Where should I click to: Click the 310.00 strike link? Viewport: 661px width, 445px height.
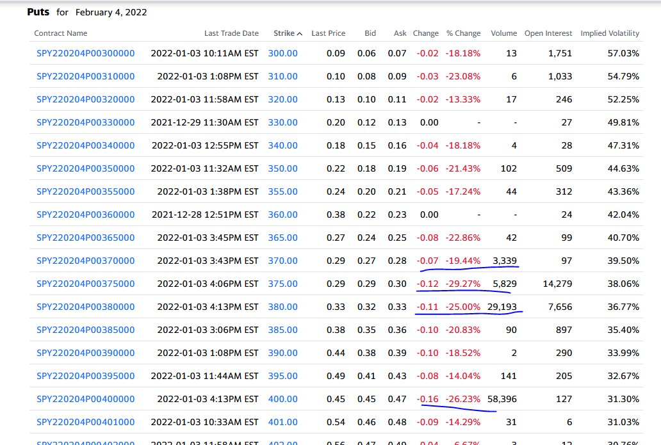pyautogui.click(x=283, y=77)
